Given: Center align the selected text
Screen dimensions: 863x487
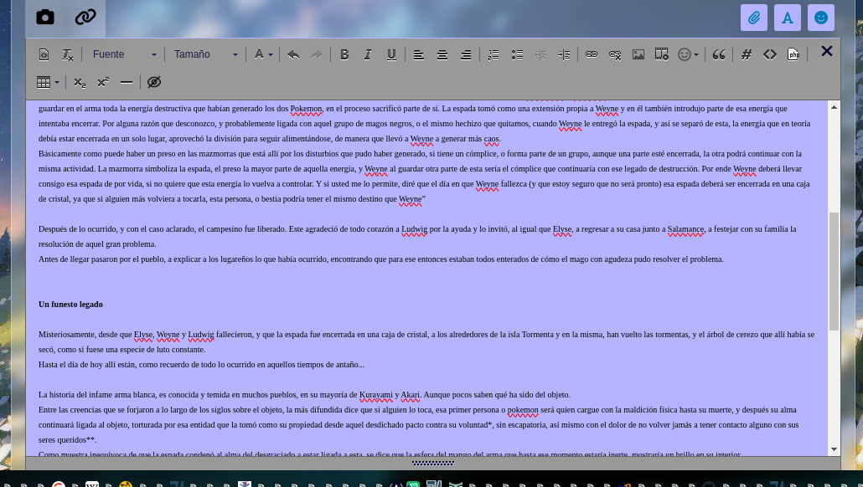Looking at the screenshot, I should [x=442, y=54].
